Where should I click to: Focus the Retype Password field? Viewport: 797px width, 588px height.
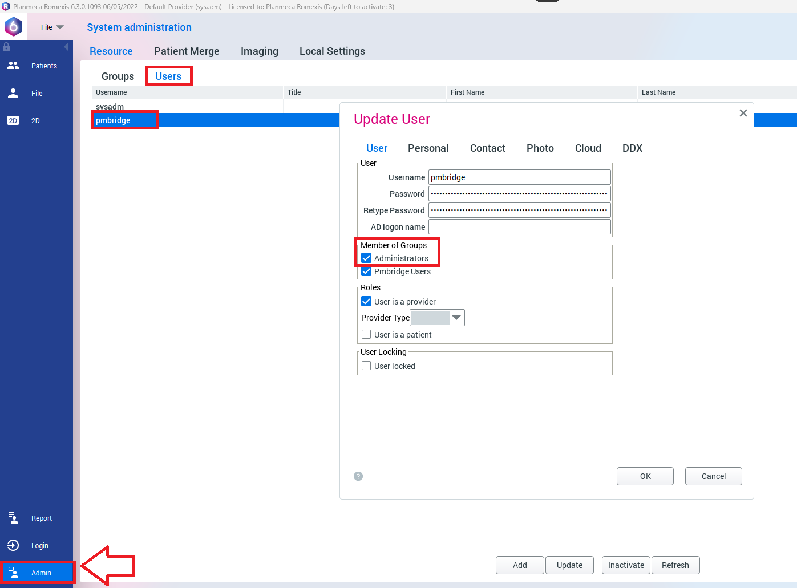coord(520,210)
